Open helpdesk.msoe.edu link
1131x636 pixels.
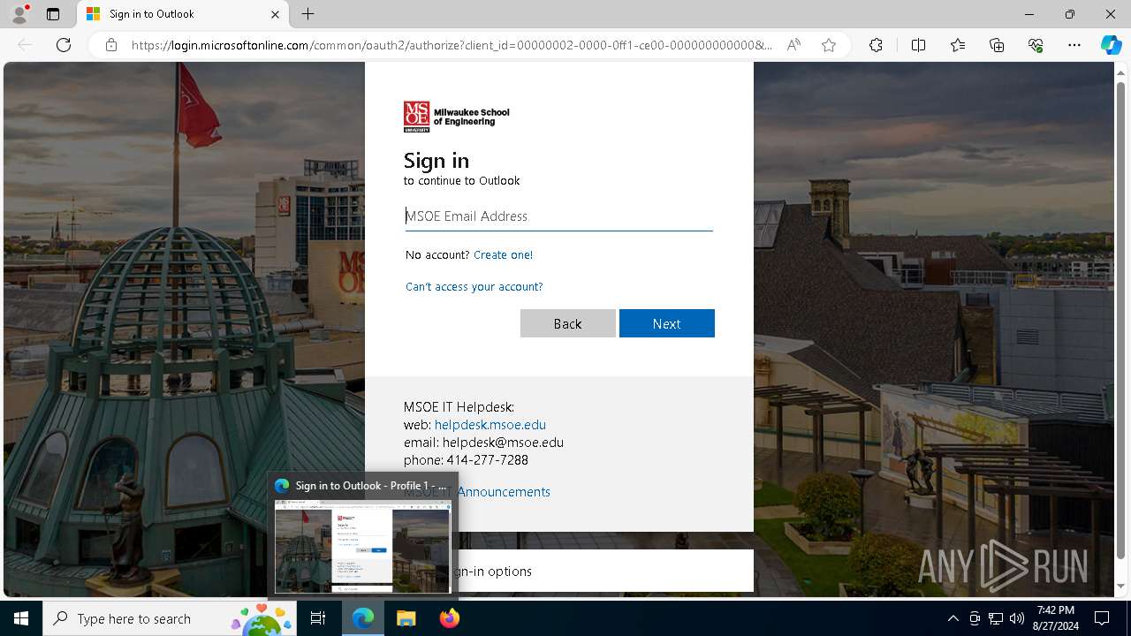click(x=490, y=425)
